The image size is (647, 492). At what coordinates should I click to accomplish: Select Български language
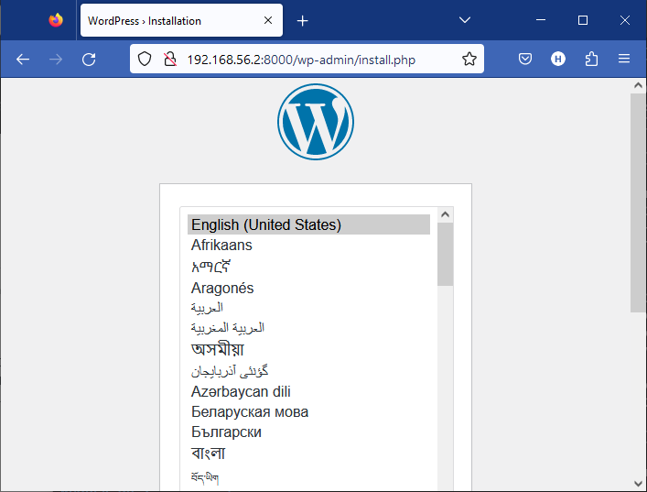(x=308, y=432)
